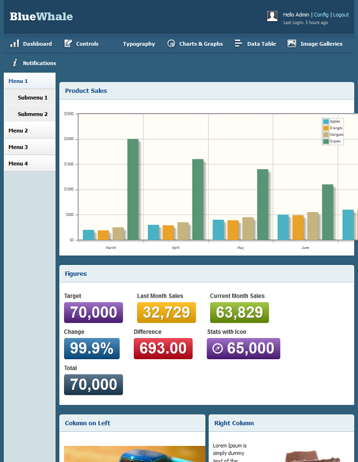Viewport: 358px width, 462px height.
Task: Click the Apples blue legend swatch
Action: [326, 122]
